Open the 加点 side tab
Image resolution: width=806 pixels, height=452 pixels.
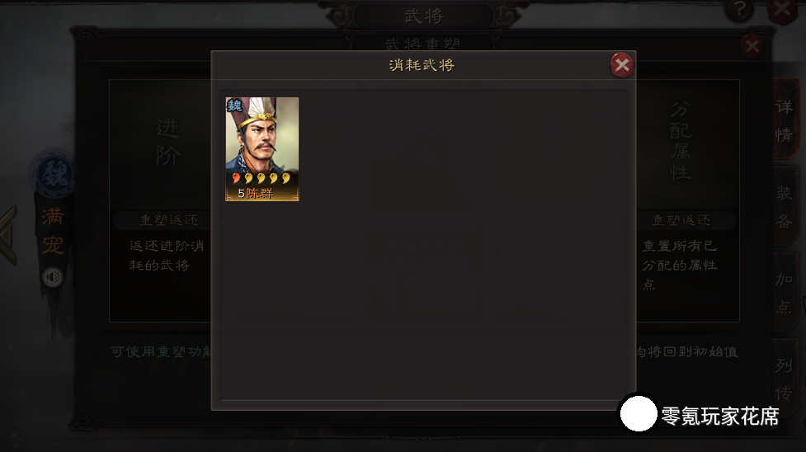(785, 293)
